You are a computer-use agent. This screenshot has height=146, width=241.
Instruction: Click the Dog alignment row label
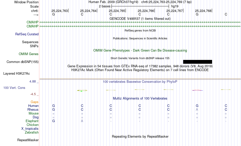point(36,117)
